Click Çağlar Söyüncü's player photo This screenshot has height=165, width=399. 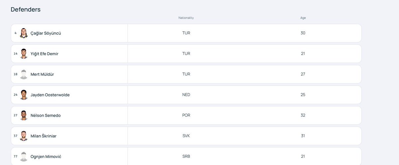pyautogui.click(x=24, y=33)
